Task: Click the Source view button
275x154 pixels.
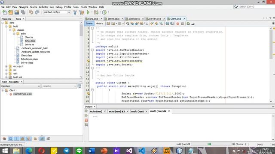Action: pos(89,24)
